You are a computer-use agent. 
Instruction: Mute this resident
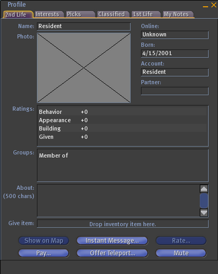181,253
